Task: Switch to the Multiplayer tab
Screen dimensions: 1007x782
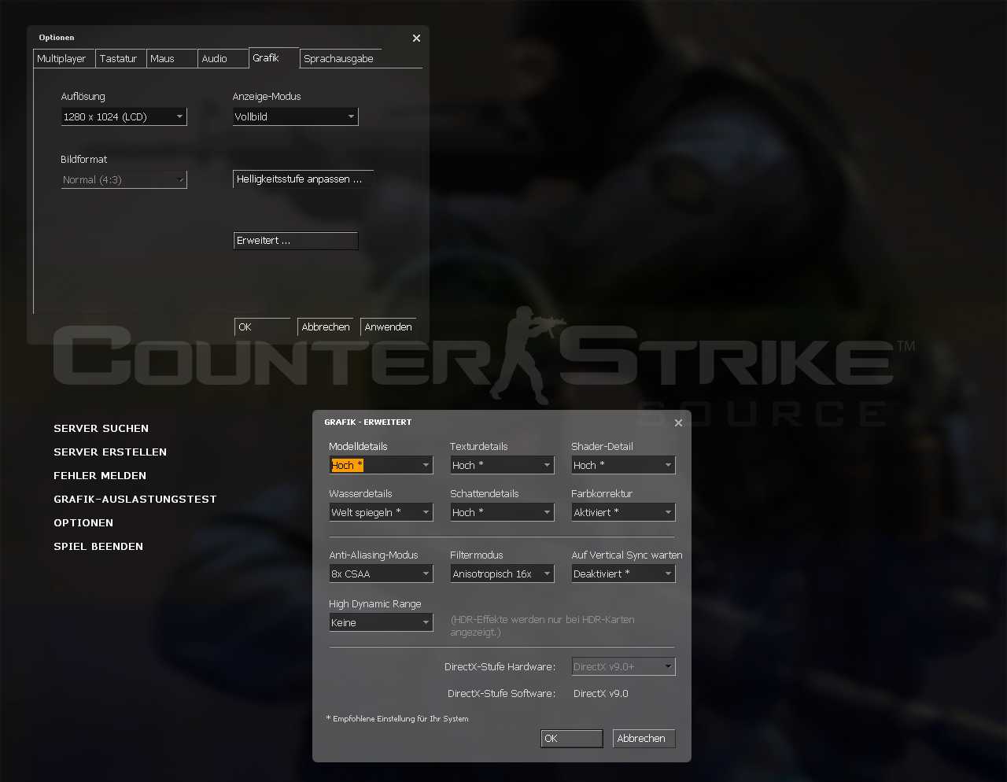Action: point(65,59)
